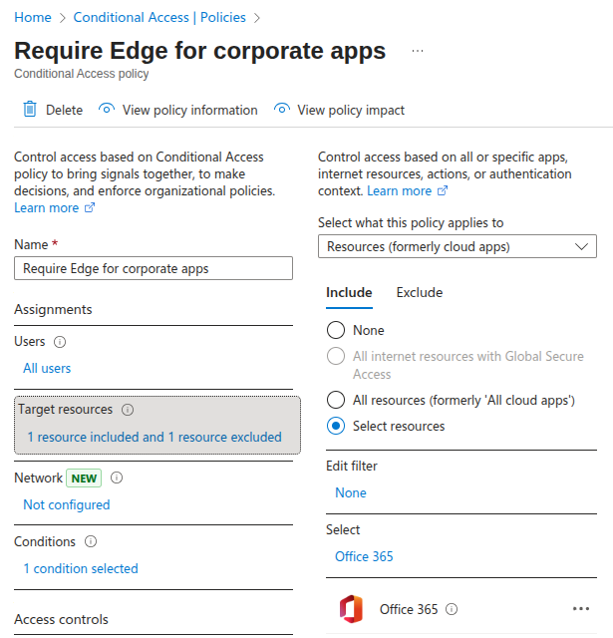Viewport: 613px width, 638px height.
Task: Click Not configured under Network
Action: [x=67, y=505]
